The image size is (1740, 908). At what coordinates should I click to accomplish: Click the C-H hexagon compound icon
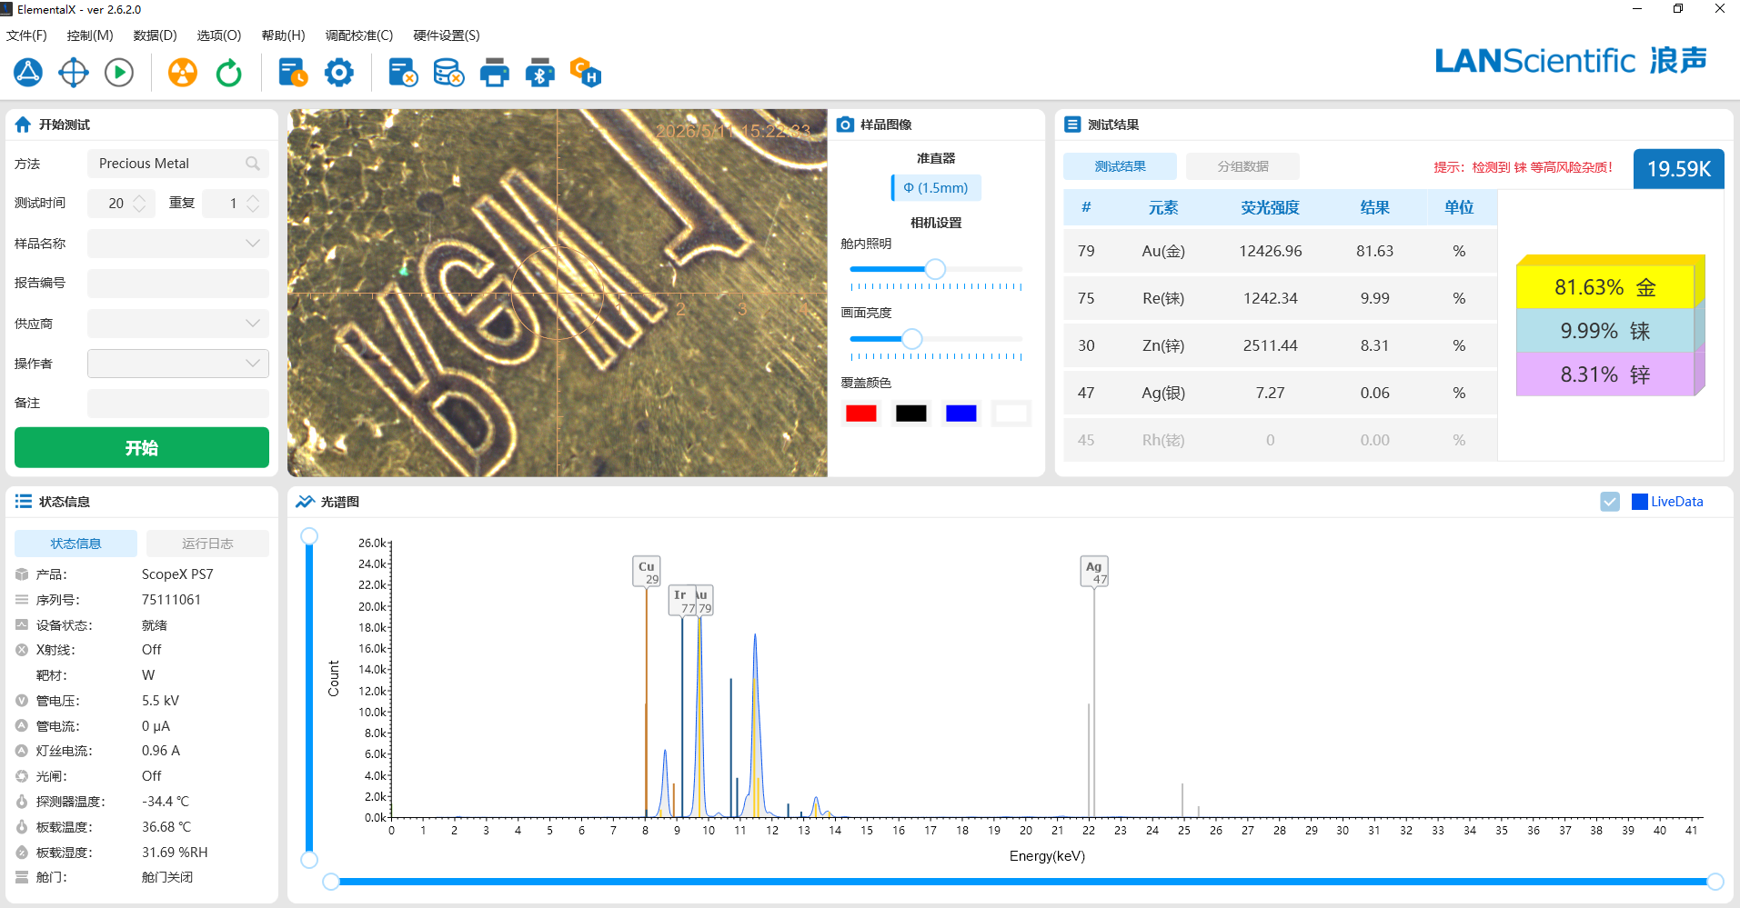(x=586, y=73)
